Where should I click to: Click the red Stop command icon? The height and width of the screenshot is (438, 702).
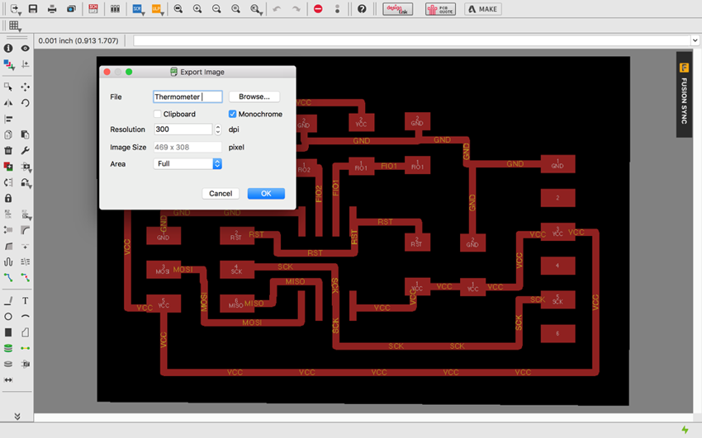coord(319,9)
